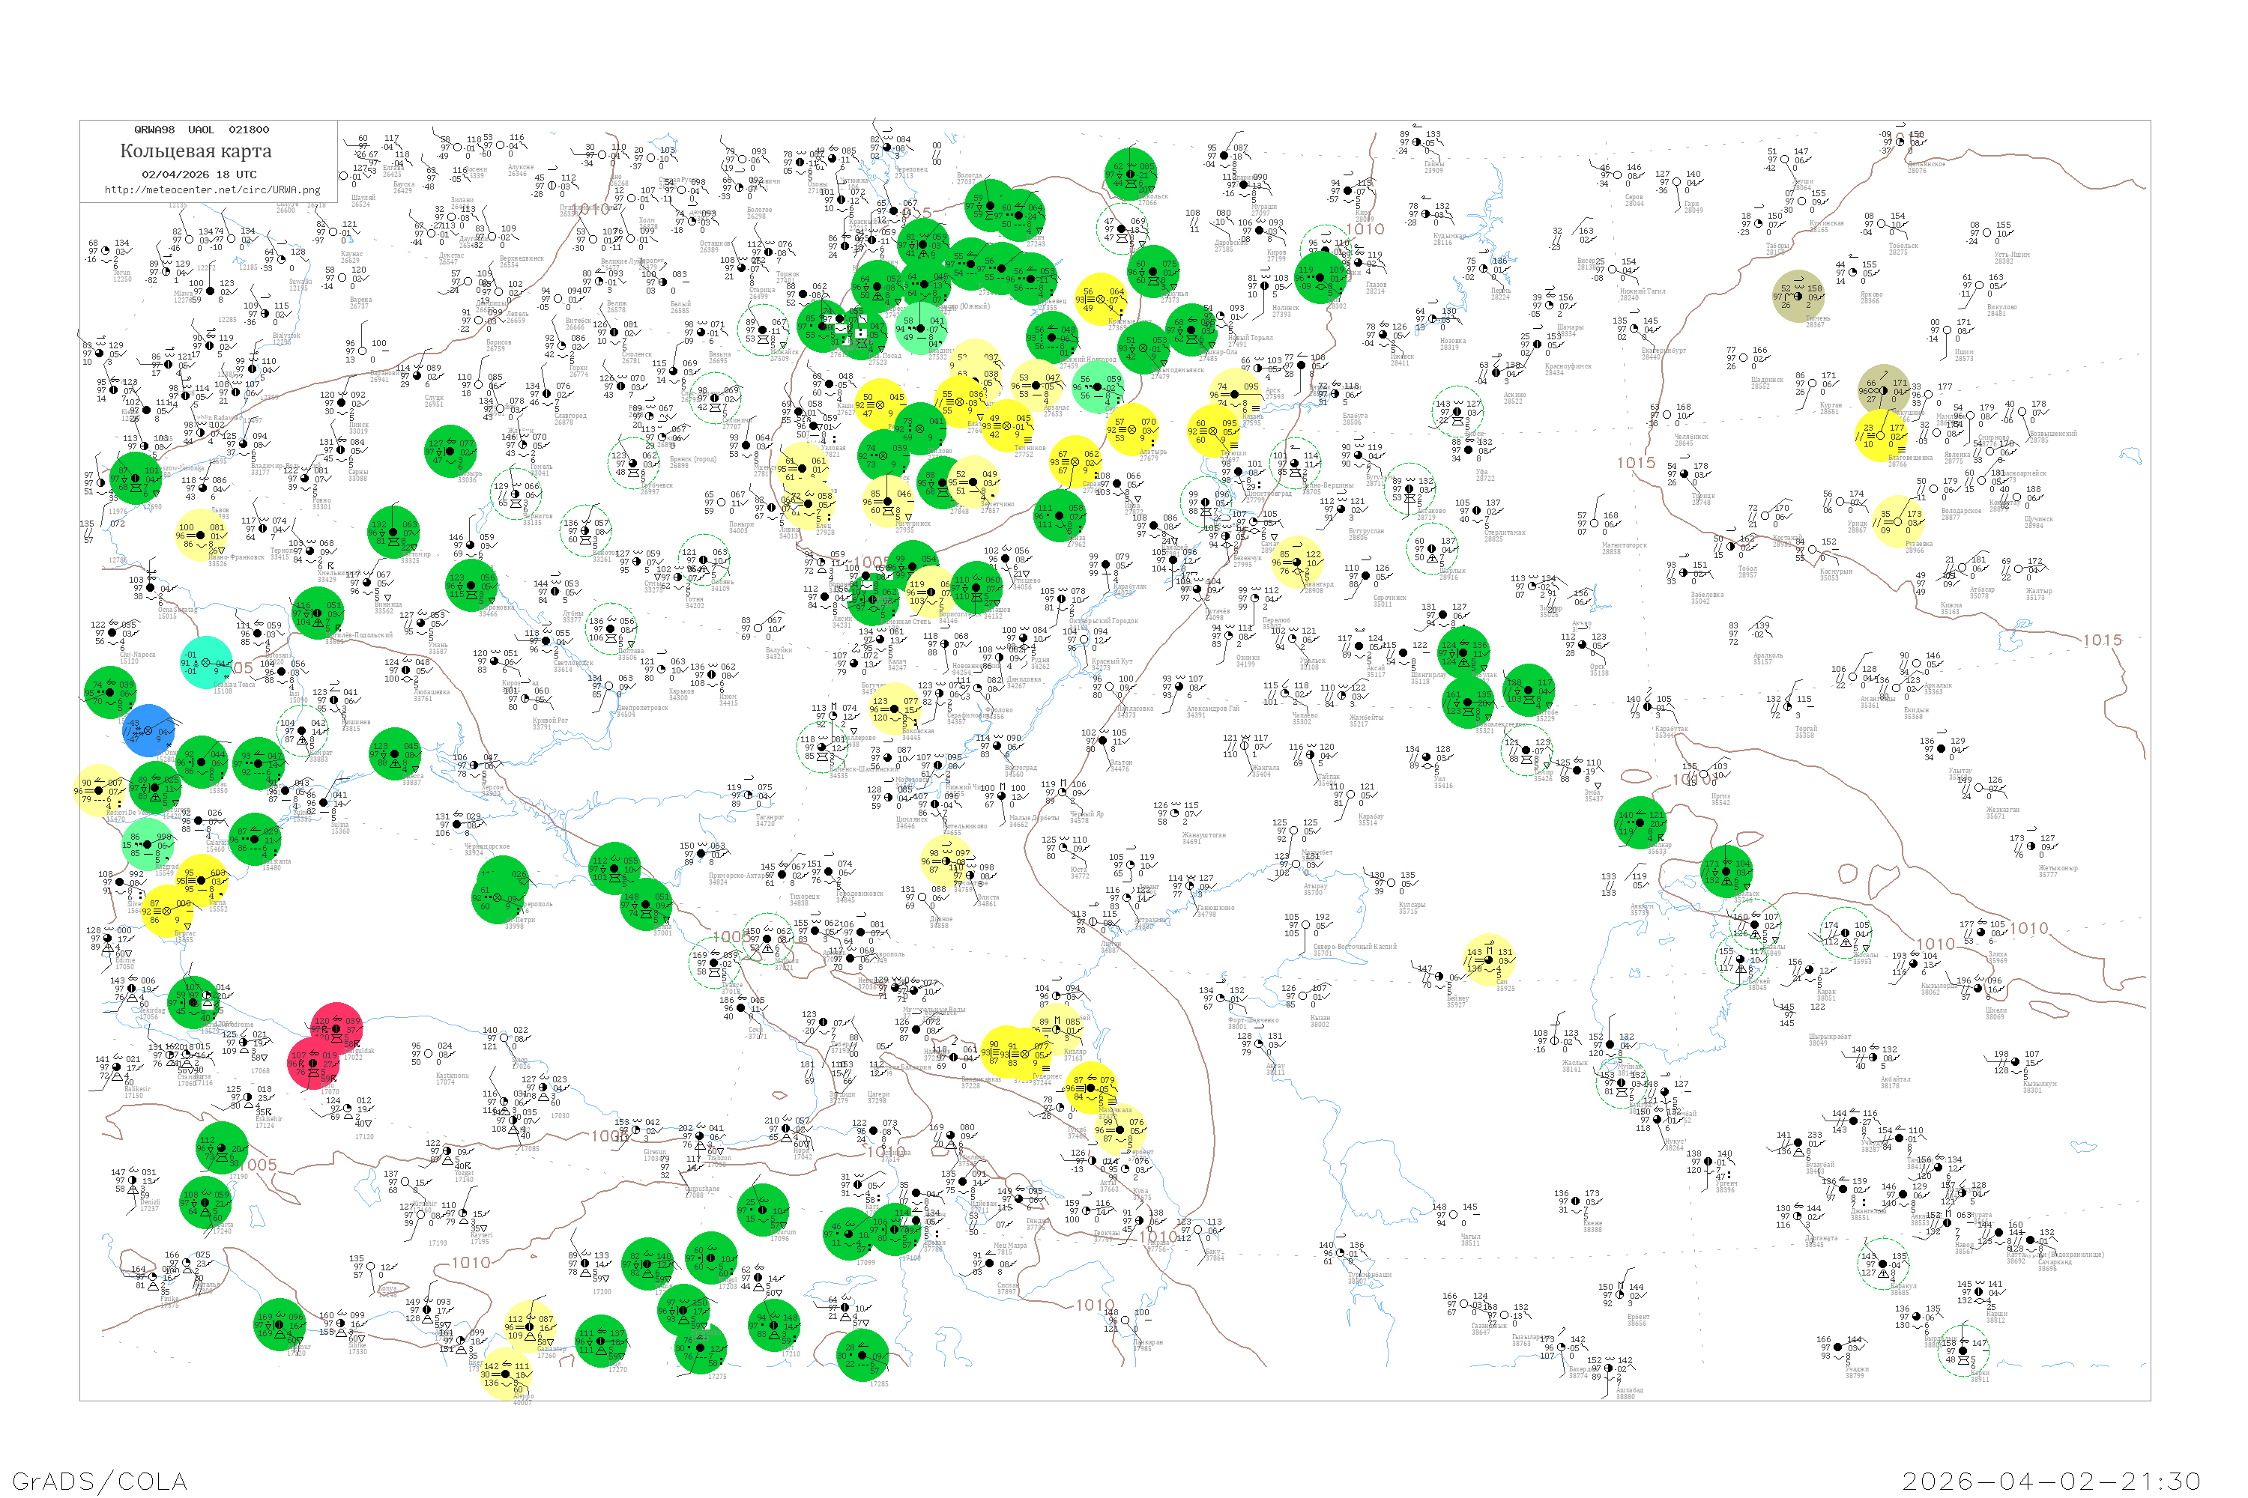Click the 2026-04-02-21:30 timestamp text

[x=2051, y=1481]
